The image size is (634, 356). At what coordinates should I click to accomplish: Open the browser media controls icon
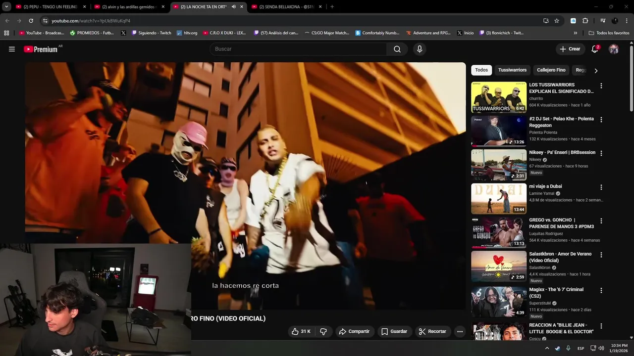(x=603, y=21)
